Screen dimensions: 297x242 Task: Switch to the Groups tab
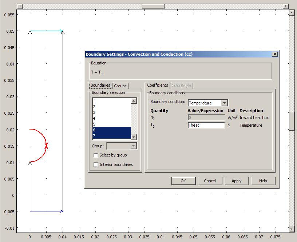click(x=120, y=86)
